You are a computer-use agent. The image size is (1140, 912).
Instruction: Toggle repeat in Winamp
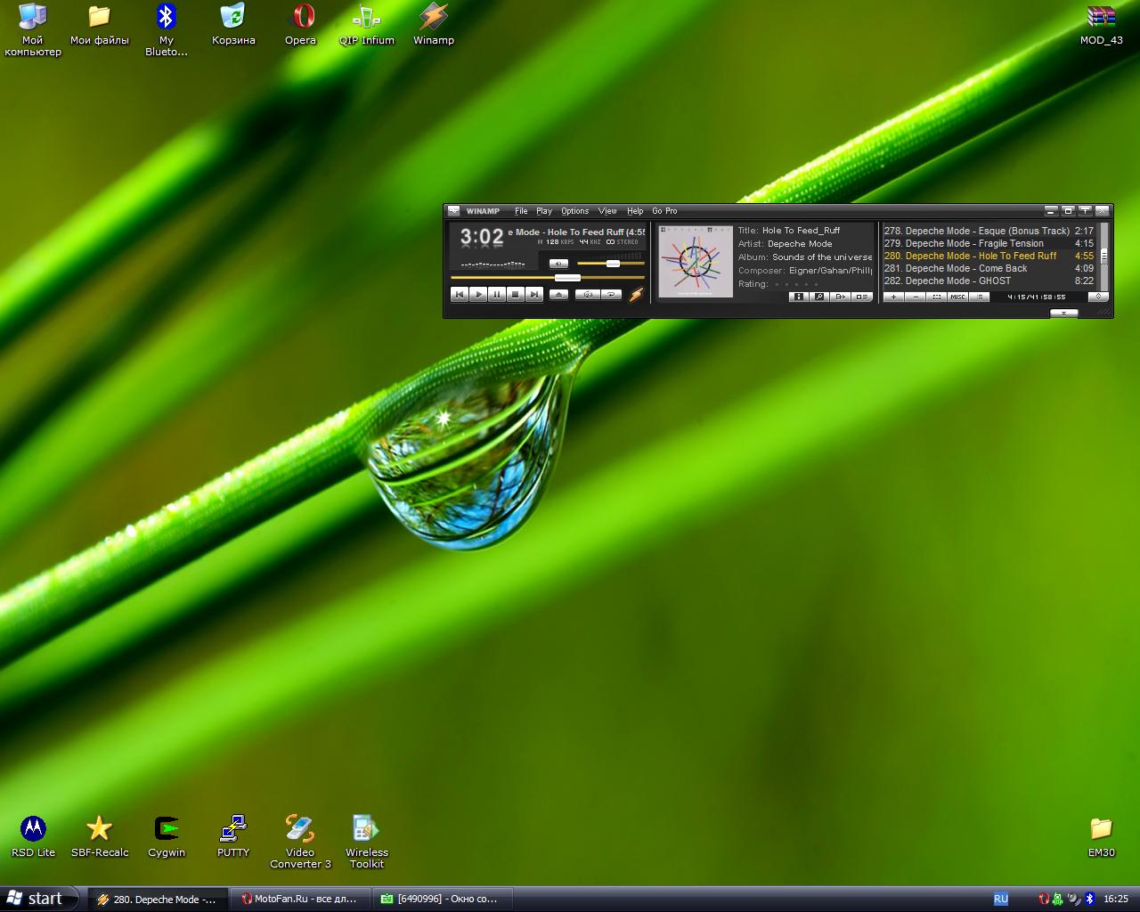(610, 295)
